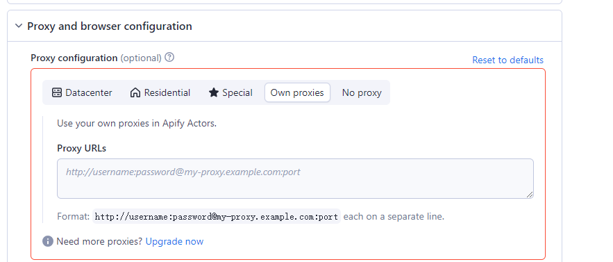Click the Proxy and browser configuration heading
This screenshot has width=613, height=262.
(110, 26)
